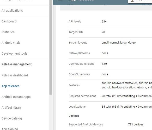Click the Target SDK label
Viewport: 152px width, 130px height.
click(x=76, y=32)
